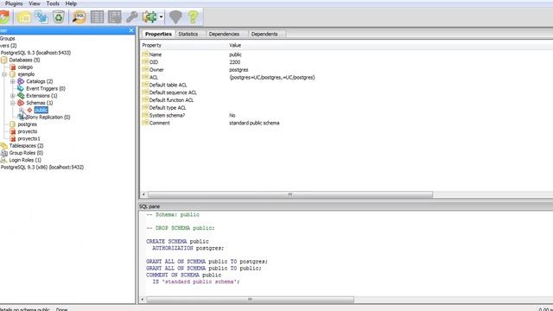Click the yellow Help question mark icon

193,17
